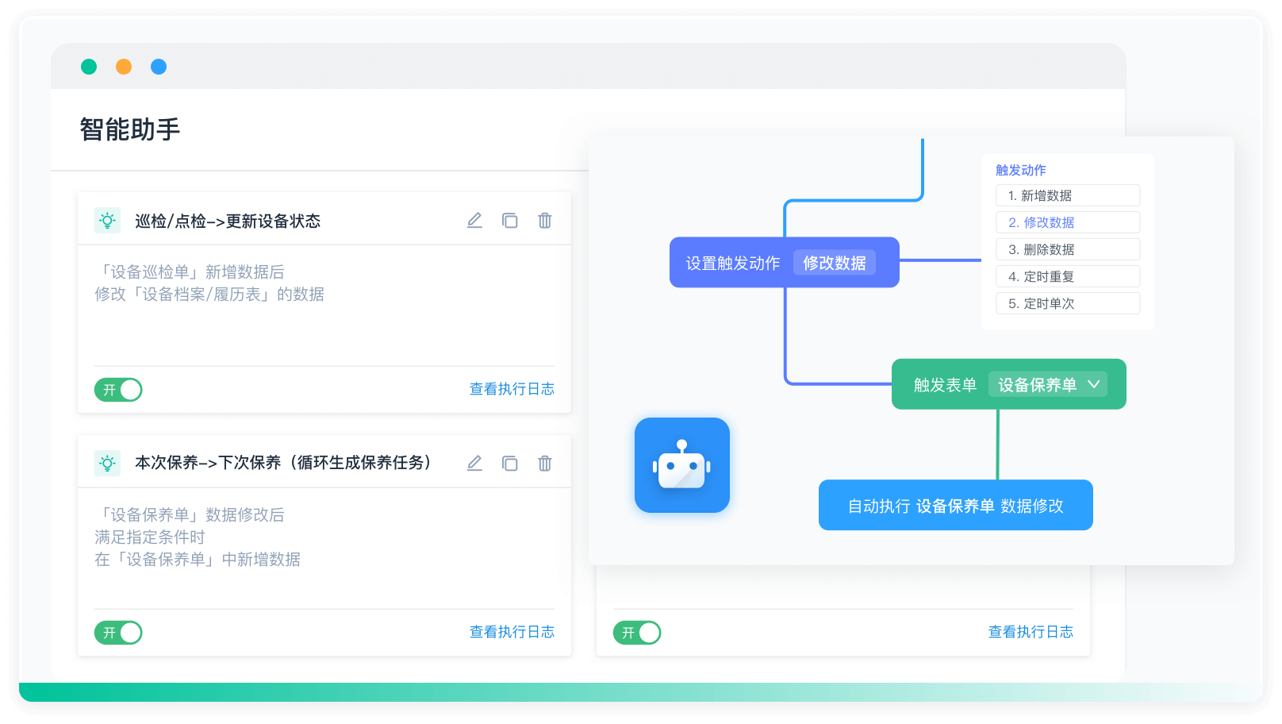
Task: Duplicate the 巡检/点检->更新设备状态 rule
Action: pos(510,220)
